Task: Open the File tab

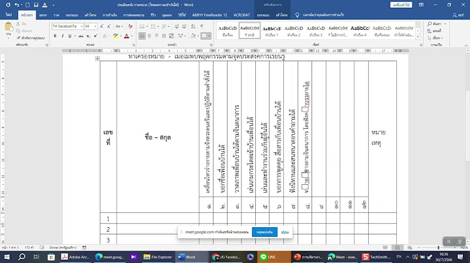Action: point(8,14)
